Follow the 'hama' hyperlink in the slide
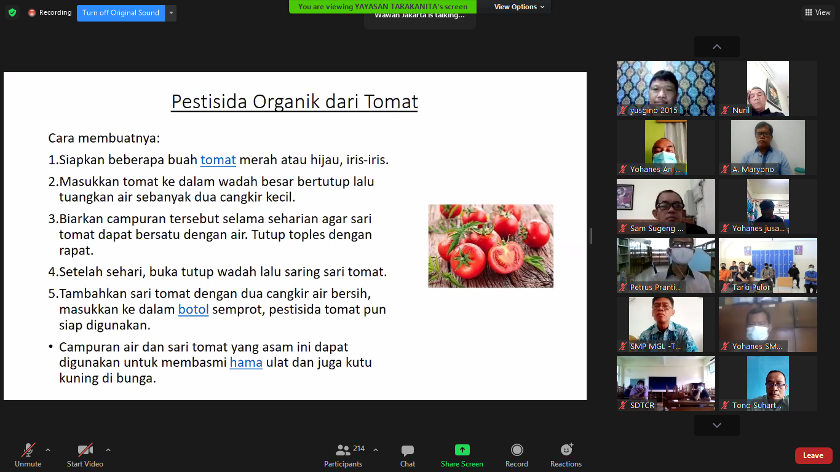This screenshot has width=840, height=472. [x=246, y=363]
